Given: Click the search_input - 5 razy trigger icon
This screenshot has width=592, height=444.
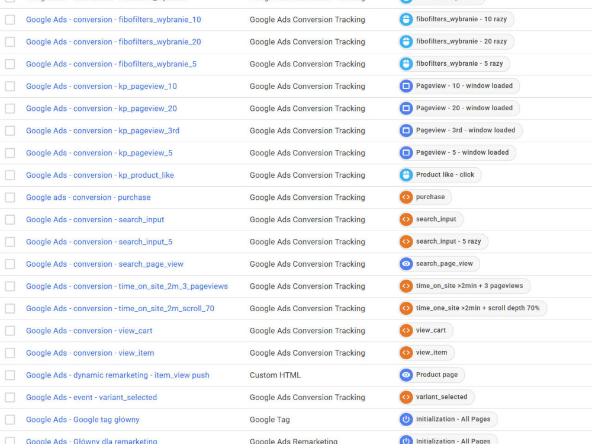Looking at the screenshot, I should click(x=406, y=241).
